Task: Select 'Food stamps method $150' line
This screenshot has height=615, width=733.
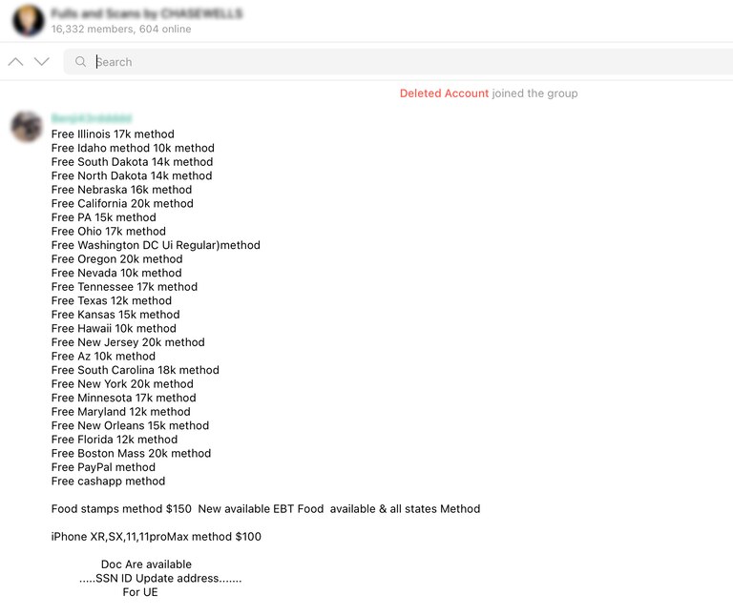Action: click(265, 509)
